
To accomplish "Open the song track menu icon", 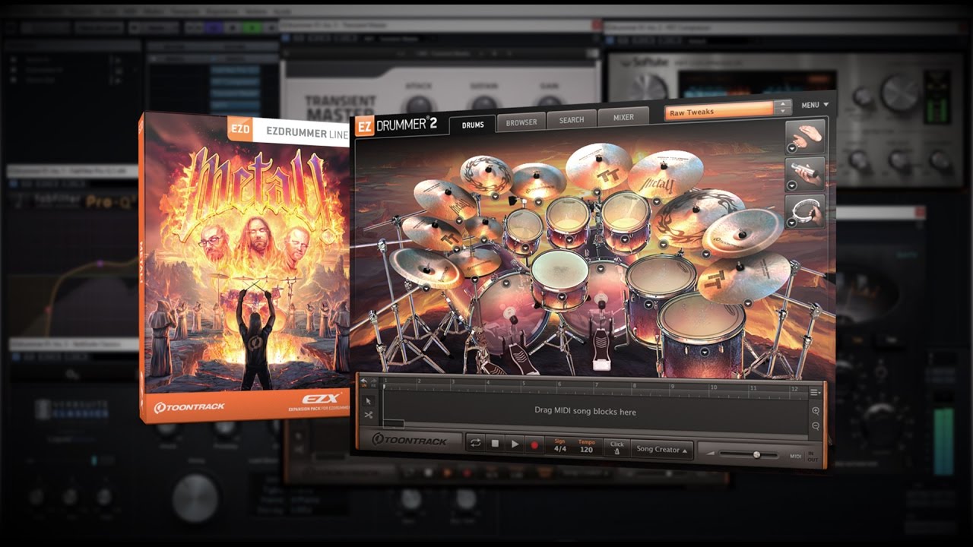I will pos(815,393).
